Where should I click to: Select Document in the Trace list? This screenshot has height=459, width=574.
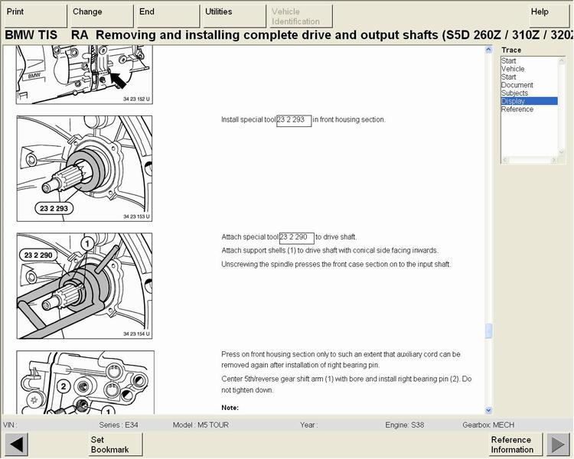517,85
